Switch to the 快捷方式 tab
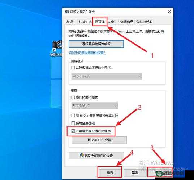The width and height of the screenshot is (194, 180). click(x=85, y=22)
